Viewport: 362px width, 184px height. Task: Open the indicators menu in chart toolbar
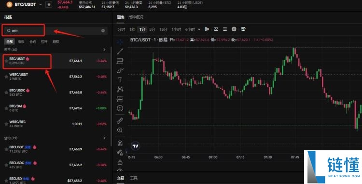point(216,29)
